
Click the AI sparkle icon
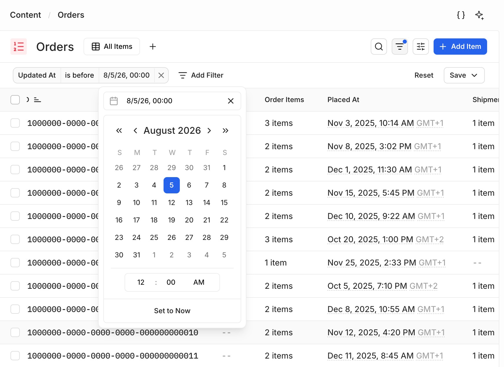(480, 15)
